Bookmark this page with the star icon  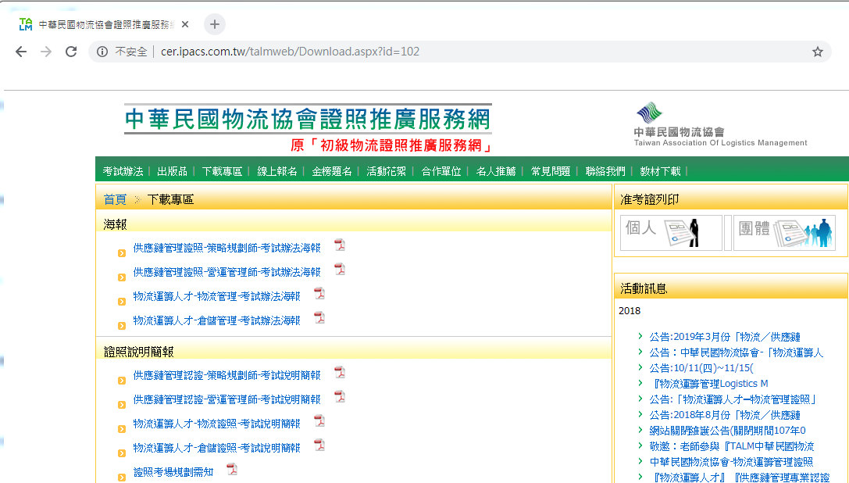[x=817, y=52]
